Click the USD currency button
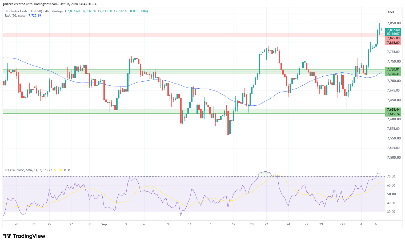This screenshot has width=405, height=244. (394, 12)
